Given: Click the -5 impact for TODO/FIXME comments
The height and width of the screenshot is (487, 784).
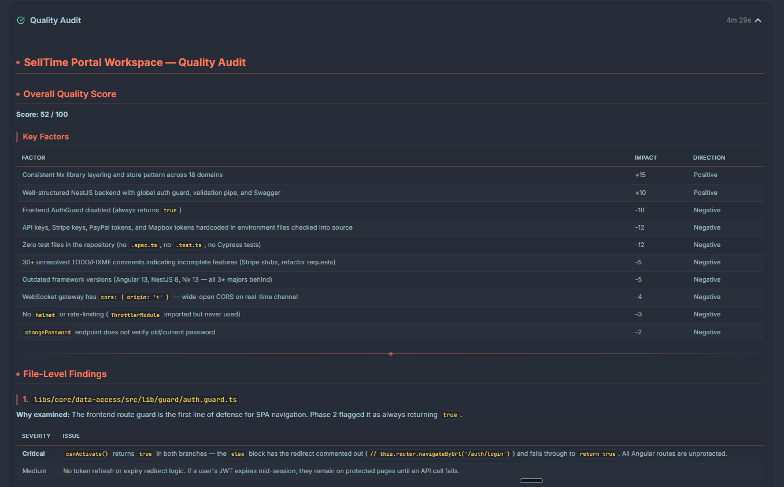Looking at the screenshot, I should coord(639,262).
